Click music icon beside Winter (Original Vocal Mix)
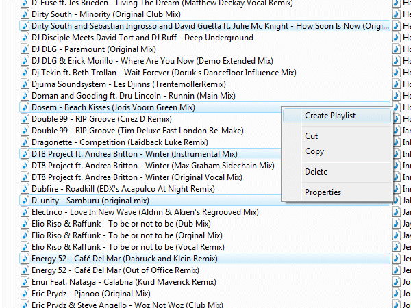This screenshot has width=411, height=308. pyautogui.click(x=25, y=177)
